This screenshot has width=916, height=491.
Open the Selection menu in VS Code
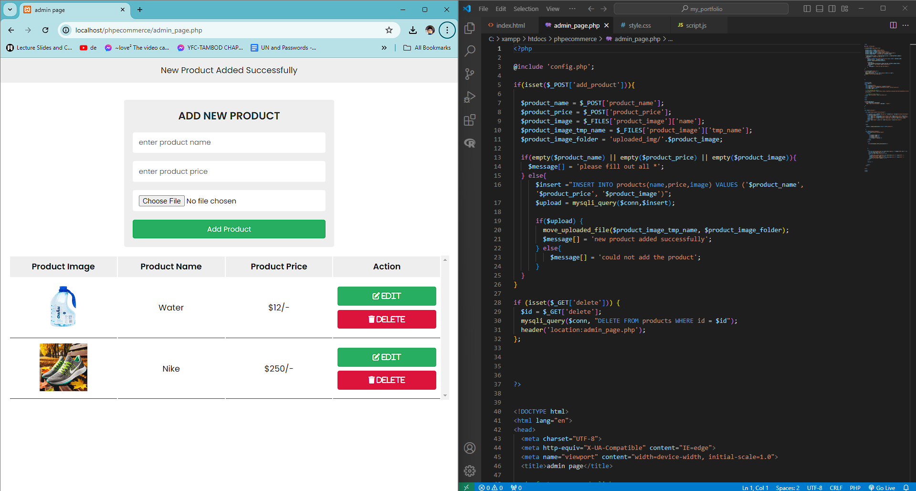526,9
